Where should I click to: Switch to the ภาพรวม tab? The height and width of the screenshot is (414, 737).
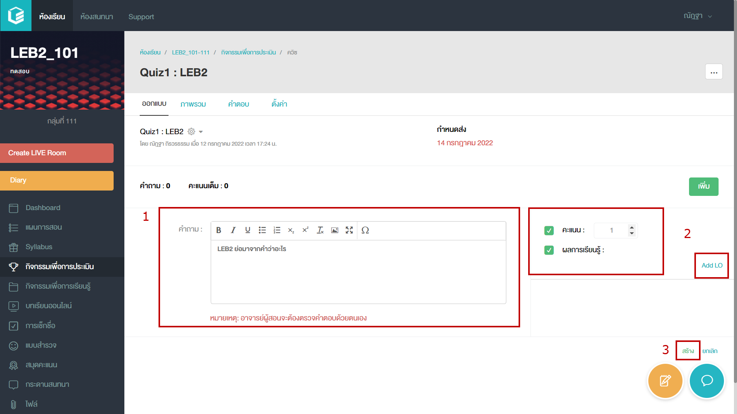click(x=193, y=104)
